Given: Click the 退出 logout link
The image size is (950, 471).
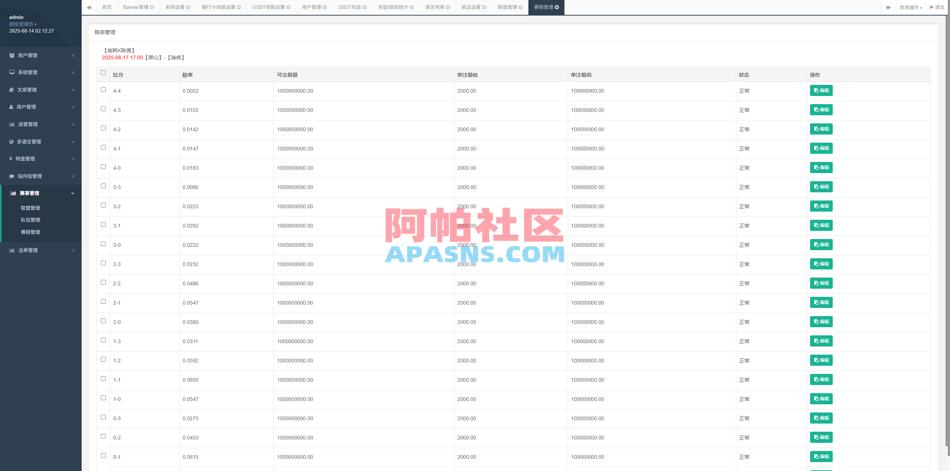Looking at the screenshot, I should tap(937, 7).
